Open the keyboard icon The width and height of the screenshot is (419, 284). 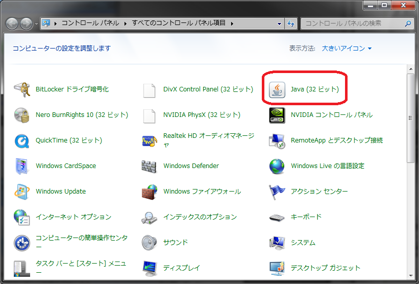277,218
